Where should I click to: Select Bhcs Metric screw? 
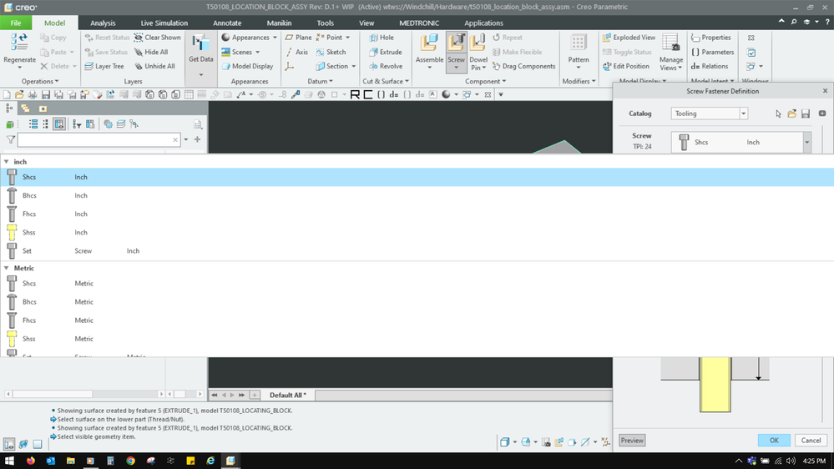[417, 302]
